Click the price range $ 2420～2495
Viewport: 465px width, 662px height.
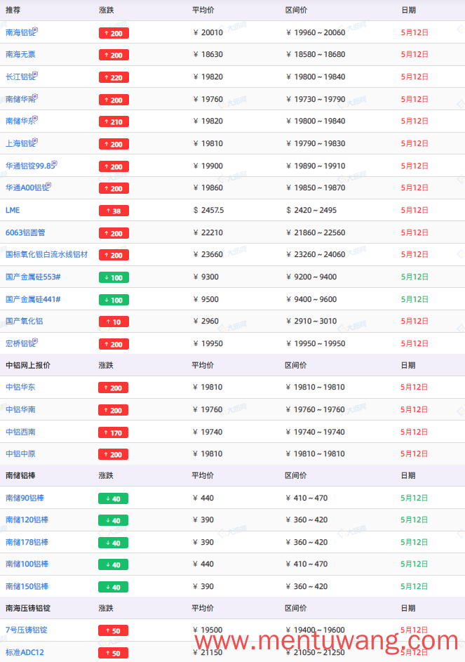311,210
